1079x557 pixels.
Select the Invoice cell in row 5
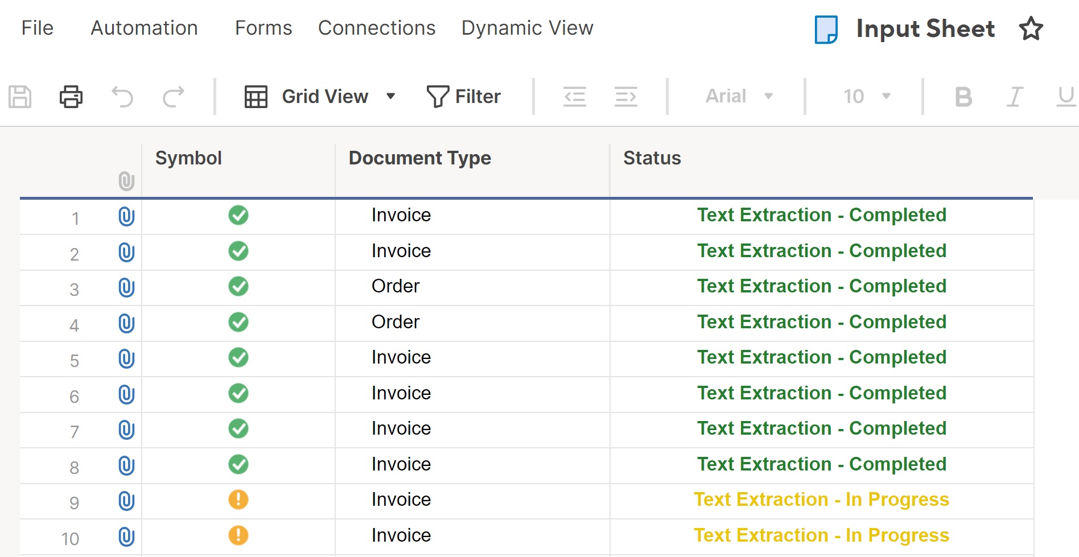(x=472, y=358)
